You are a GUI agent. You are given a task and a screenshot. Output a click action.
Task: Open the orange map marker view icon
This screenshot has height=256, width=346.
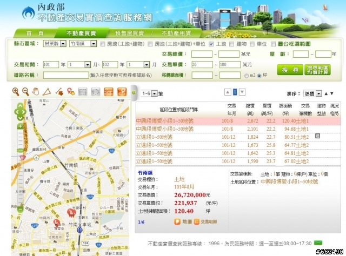coord(122,92)
